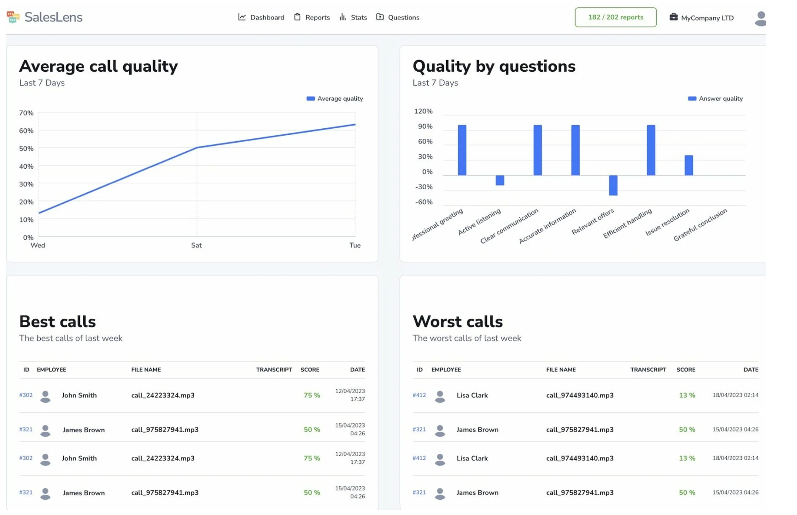
Task: Toggle the Answer quality legend item
Action: 715,98
